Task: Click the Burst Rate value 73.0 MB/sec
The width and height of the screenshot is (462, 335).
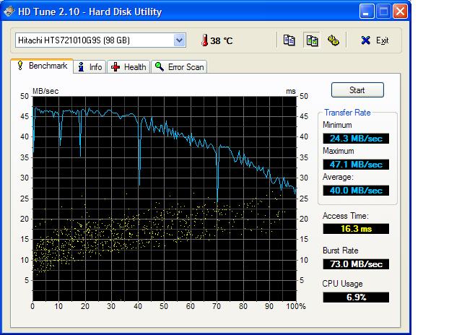Action: tap(356, 264)
